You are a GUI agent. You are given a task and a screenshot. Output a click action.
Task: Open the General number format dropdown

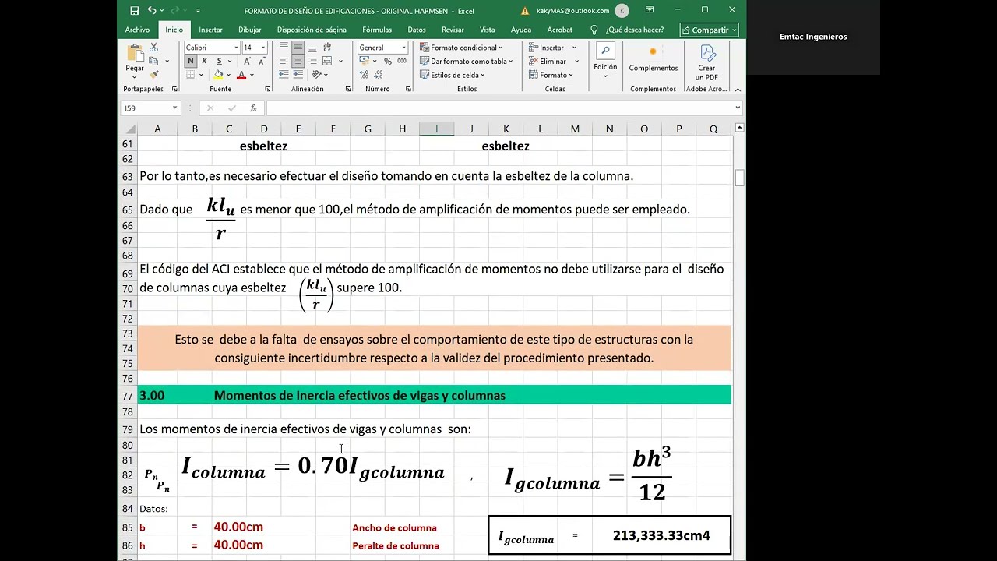(403, 48)
